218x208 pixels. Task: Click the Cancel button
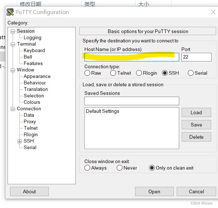(196, 191)
